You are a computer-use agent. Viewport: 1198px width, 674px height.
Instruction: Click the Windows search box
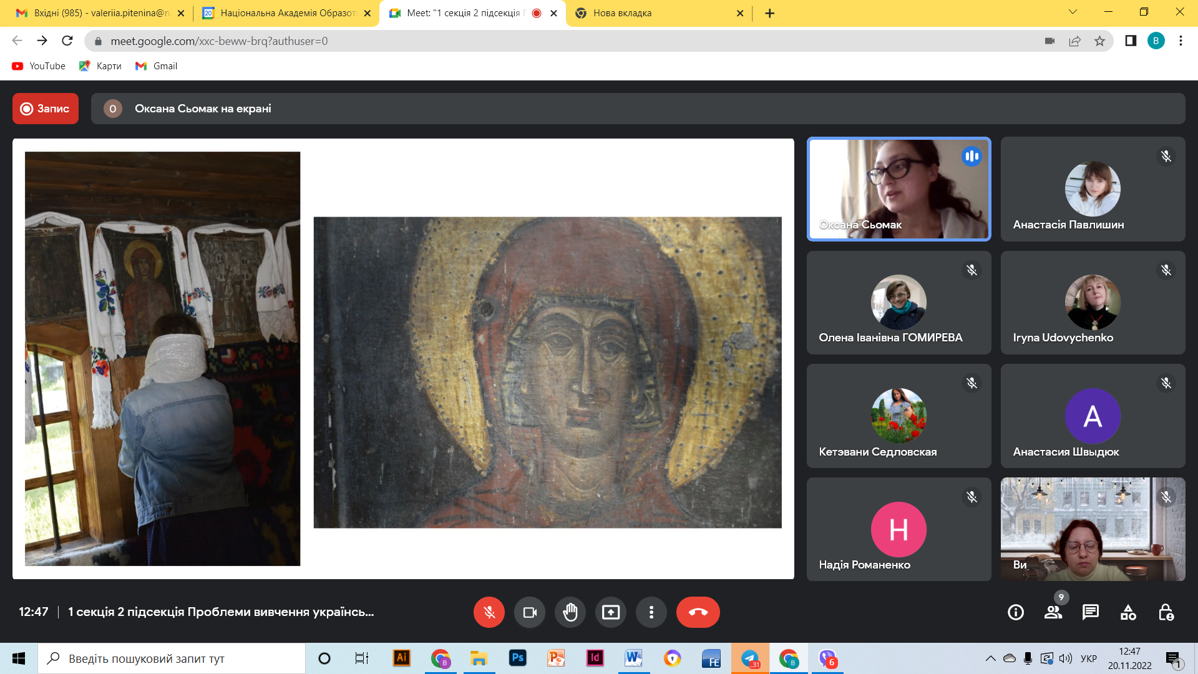click(x=172, y=658)
